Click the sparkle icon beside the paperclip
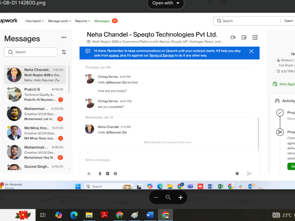 click(108, 173)
